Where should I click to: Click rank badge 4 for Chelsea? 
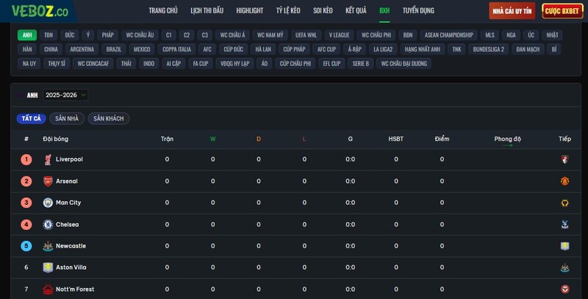26,225
